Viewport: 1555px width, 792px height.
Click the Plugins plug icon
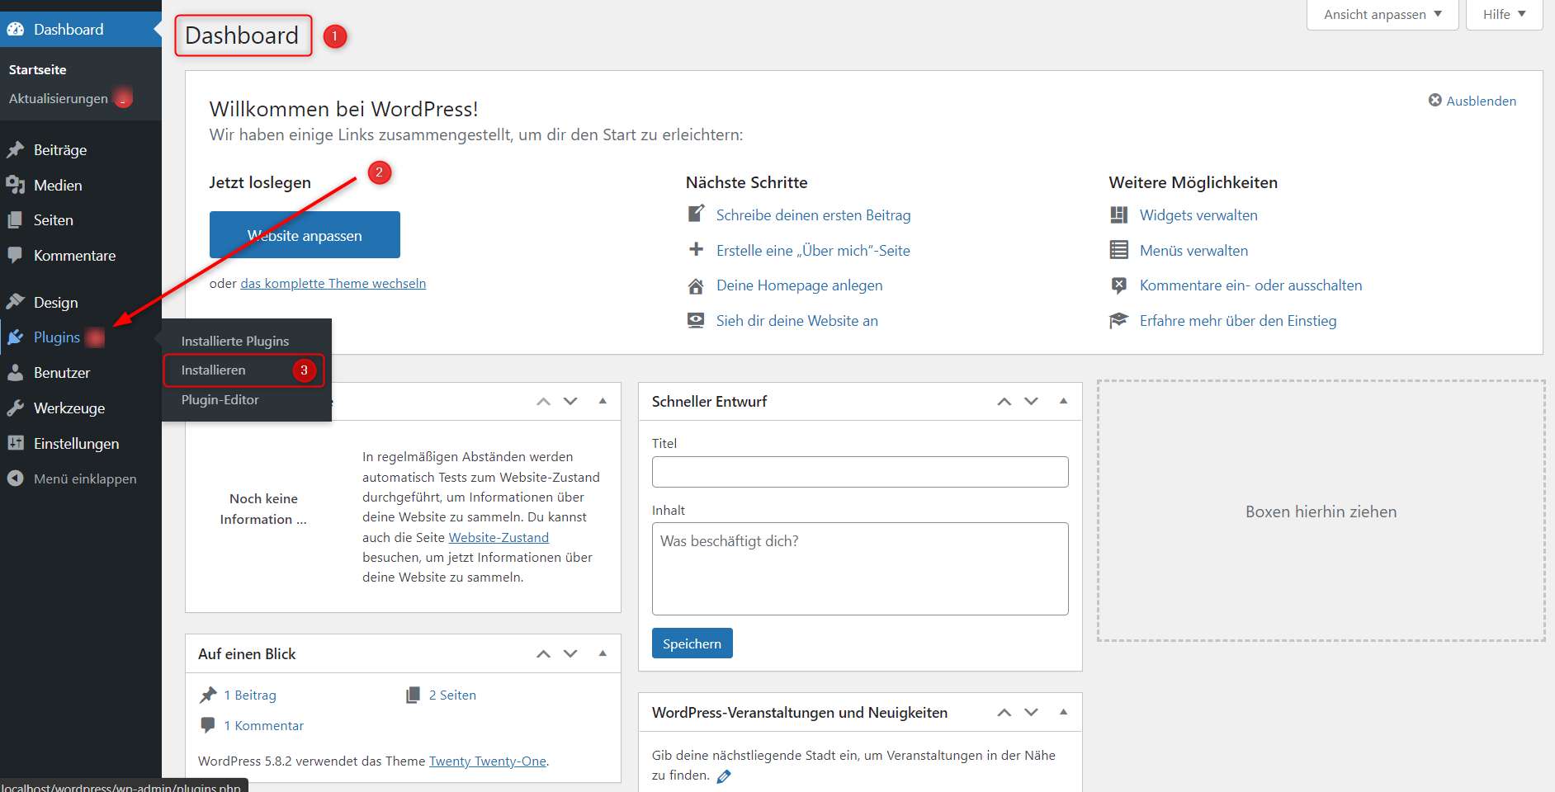(16, 337)
